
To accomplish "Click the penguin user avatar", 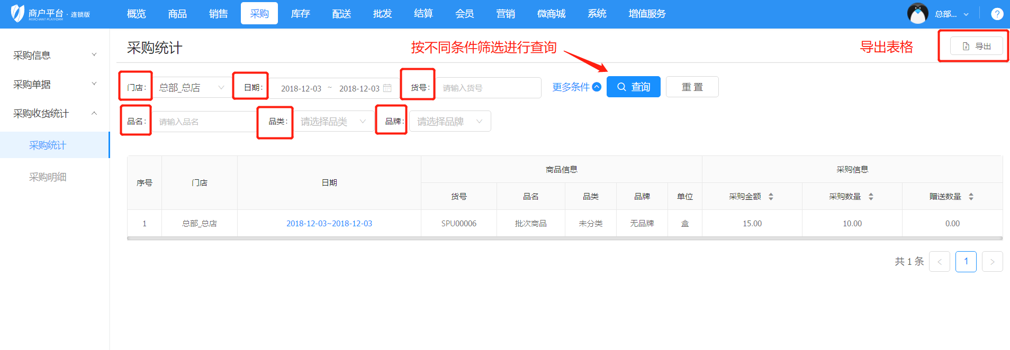I will 917,14.
